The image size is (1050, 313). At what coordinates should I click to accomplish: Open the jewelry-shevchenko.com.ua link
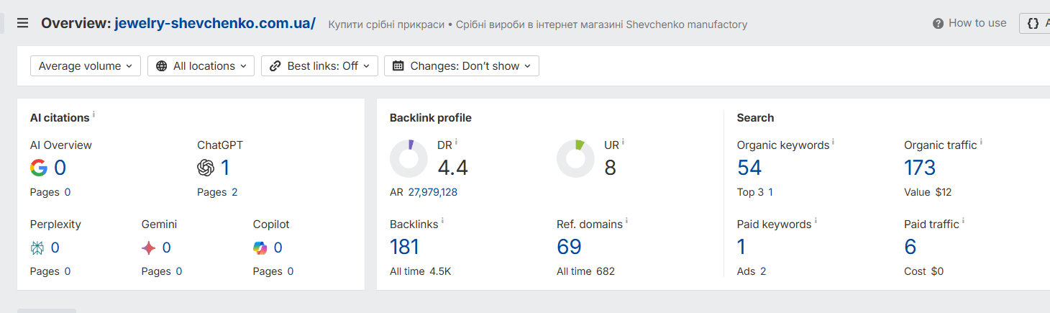click(215, 23)
